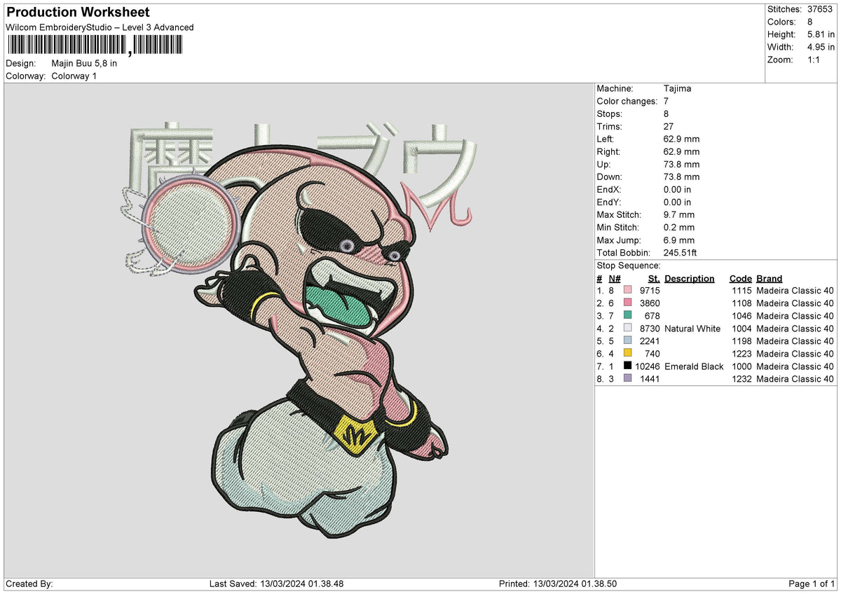
Task: Click the stitch count 1441 in stop 8
Action: pyautogui.click(x=650, y=379)
